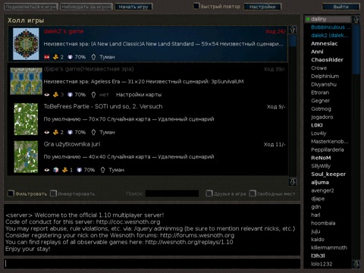Click player list scroll-up arrow
This screenshot has width=364, height=273.
(356, 19)
